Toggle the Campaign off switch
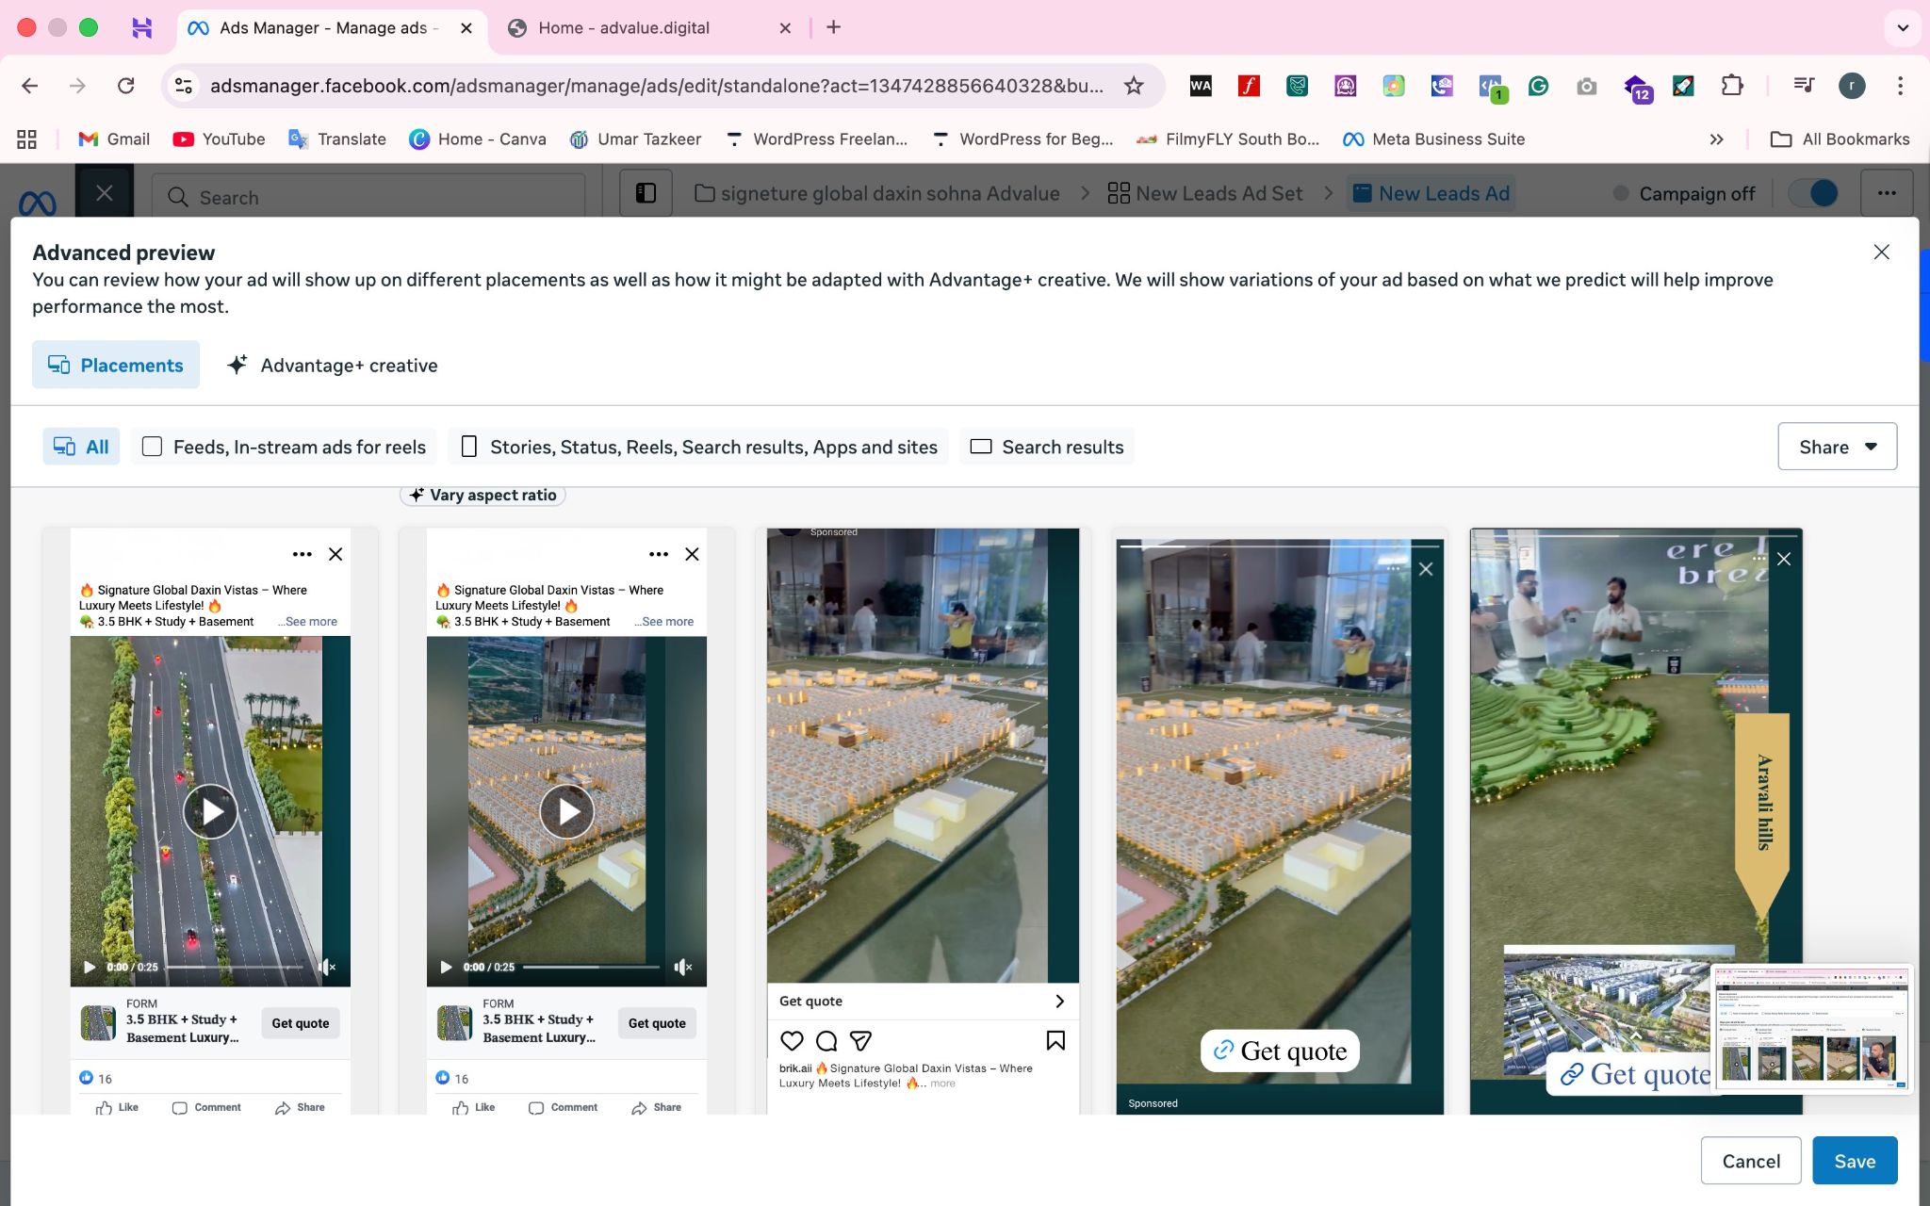The image size is (1930, 1206). pos(1813,193)
